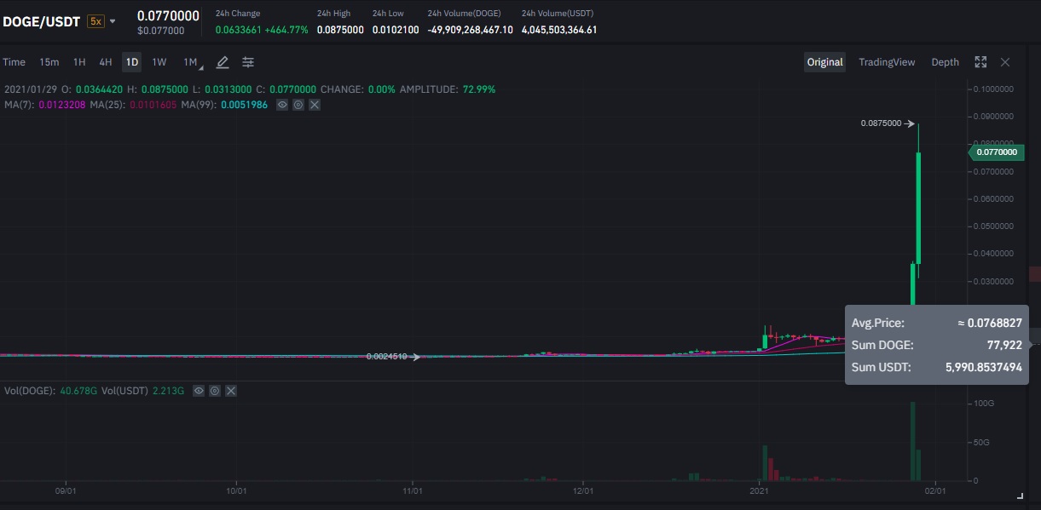
Task: Click the 24h High value 0.0875000
Action: click(340, 30)
